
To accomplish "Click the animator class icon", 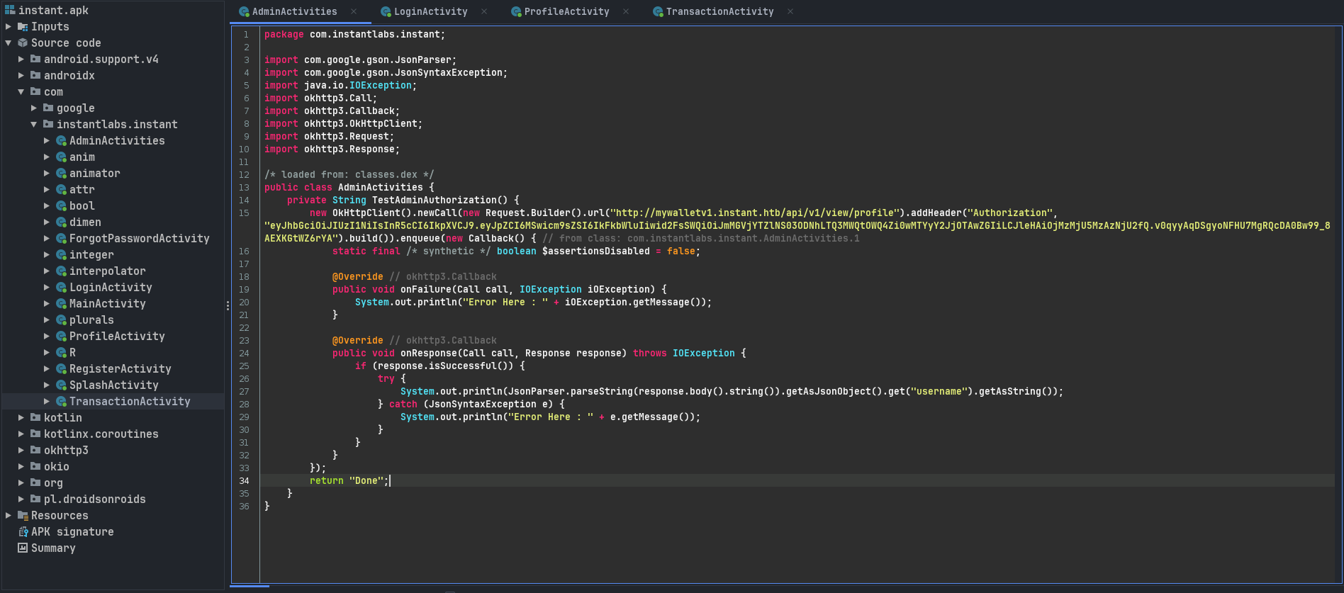I will pos(61,174).
